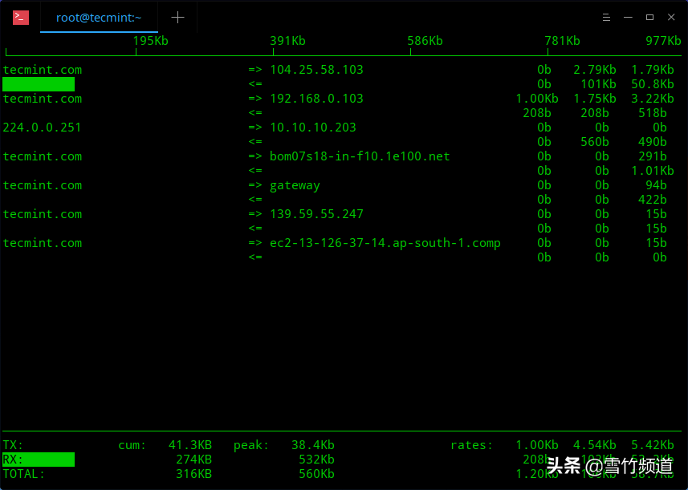
Task: Minimize the terminal window
Action: click(x=629, y=17)
